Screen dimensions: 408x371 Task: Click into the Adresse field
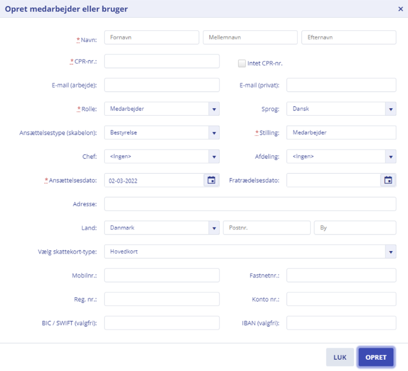point(251,204)
